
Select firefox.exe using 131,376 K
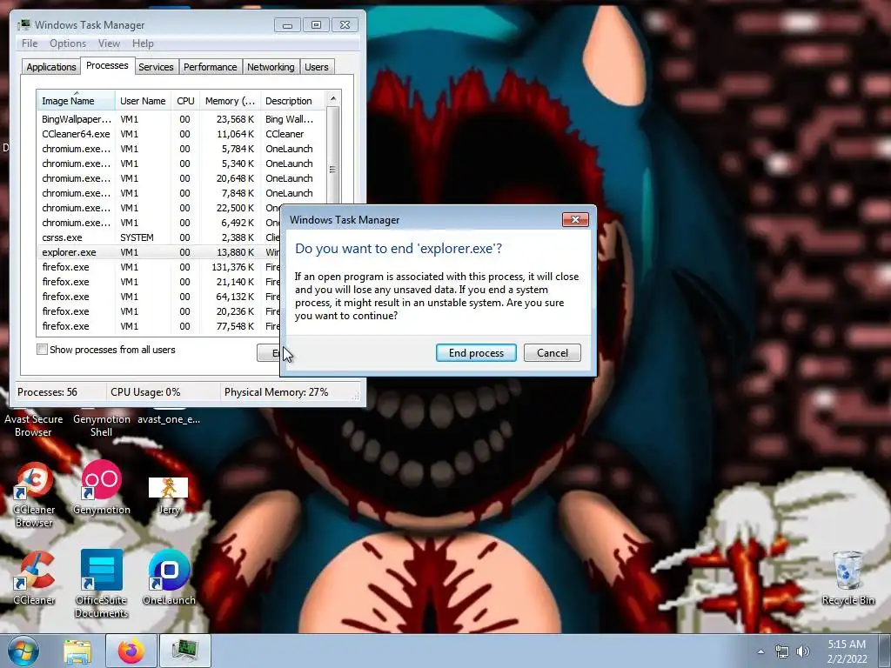point(159,267)
